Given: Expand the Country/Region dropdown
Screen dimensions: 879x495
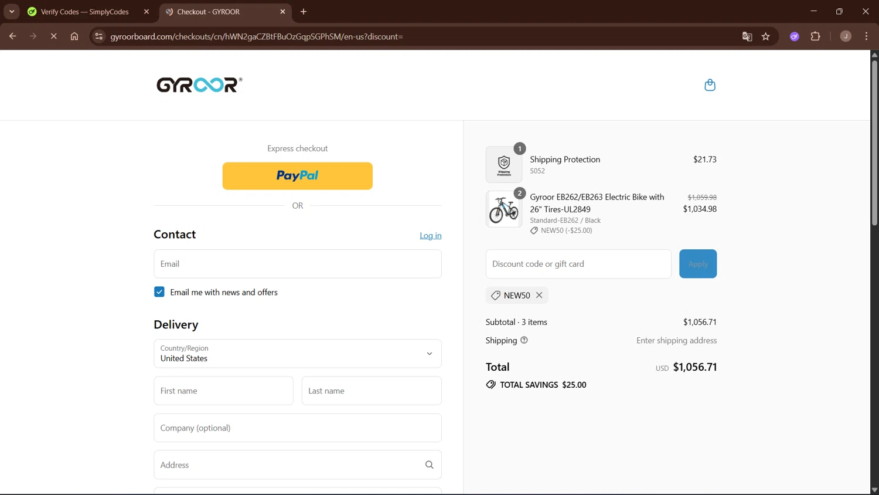Looking at the screenshot, I should tap(298, 354).
